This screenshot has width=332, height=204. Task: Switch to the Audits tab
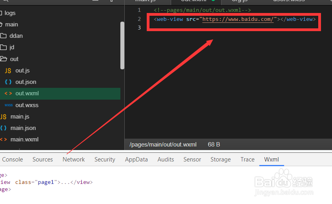[166, 159]
